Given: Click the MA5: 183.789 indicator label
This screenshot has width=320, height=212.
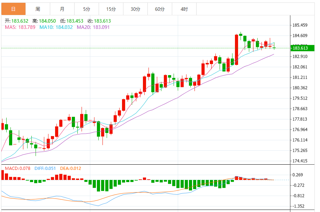Looking at the screenshot, I should (x=20, y=27).
